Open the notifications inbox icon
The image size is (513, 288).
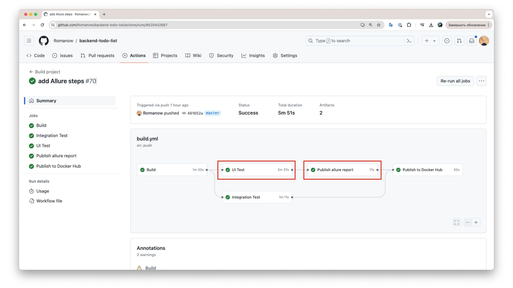click(x=472, y=41)
